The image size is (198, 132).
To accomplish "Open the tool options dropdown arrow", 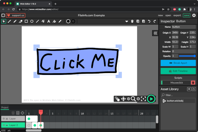I will pyautogui.click(x=127, y=21).
